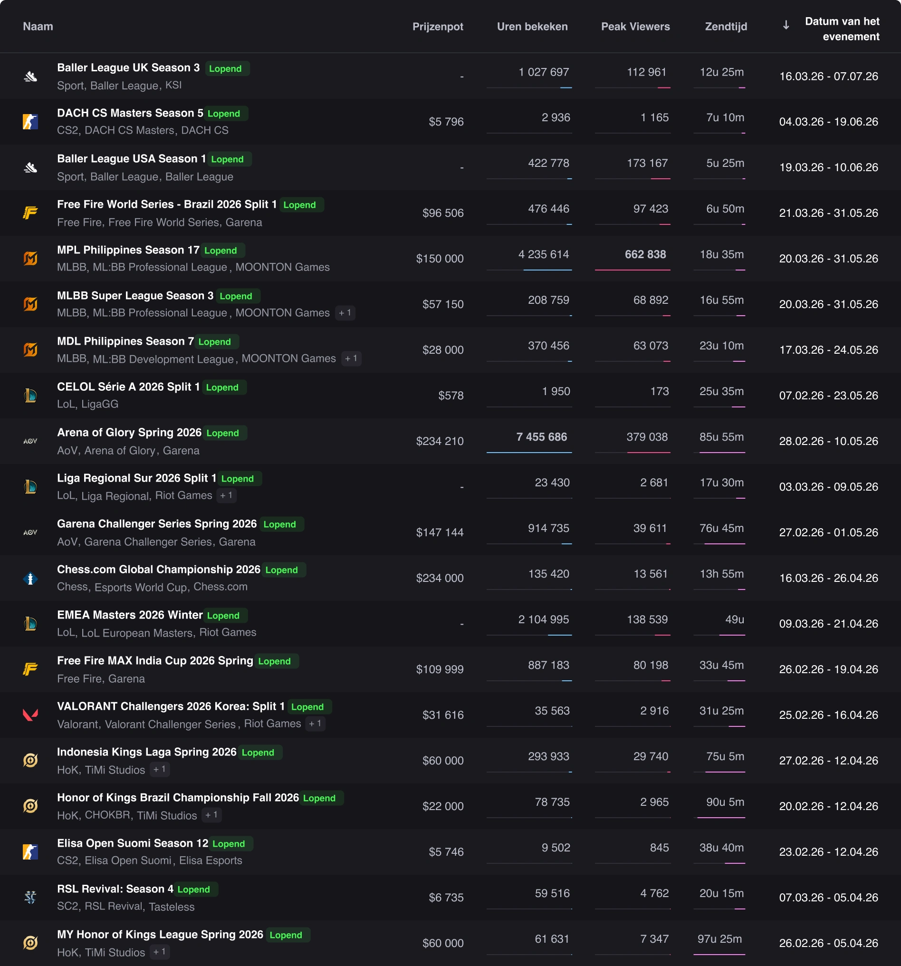Click the Garena Challenger Series AoV icon
Screen dimensions: 901x966
pyautogui.click(x=30, y=532)
